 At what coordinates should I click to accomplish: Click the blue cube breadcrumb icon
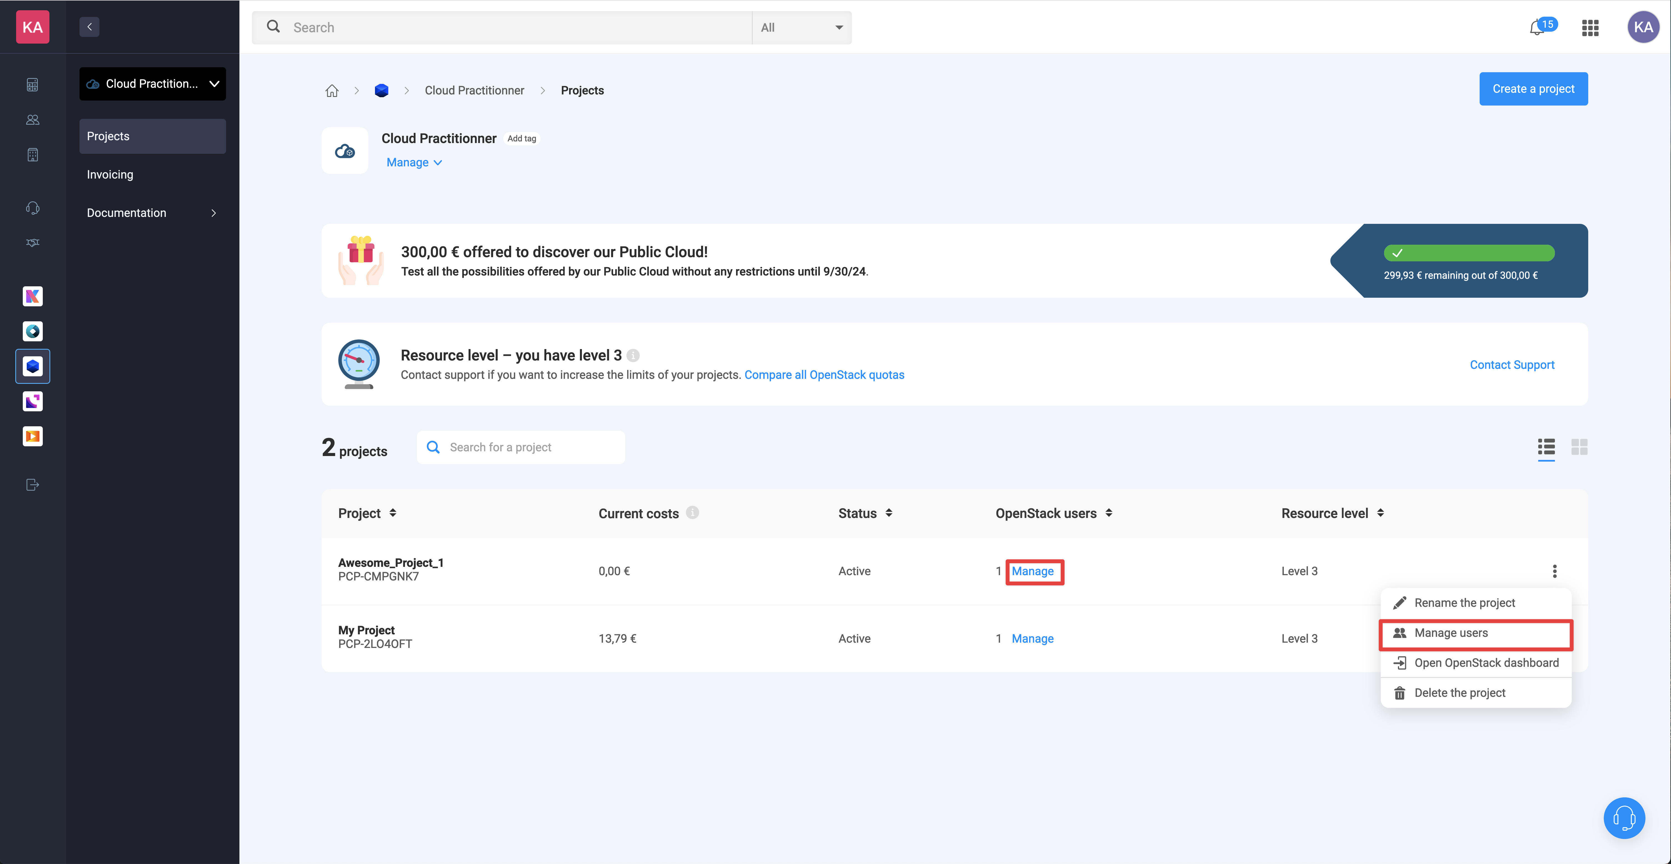[381, 91]
